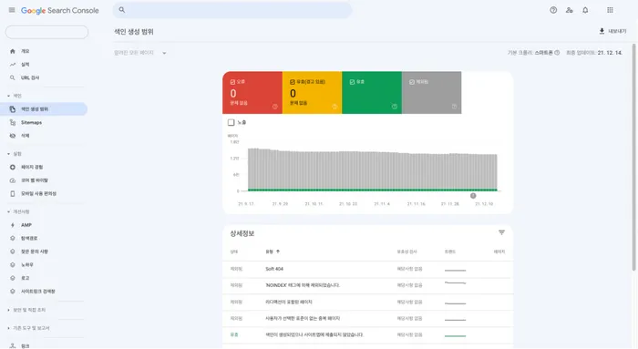Viewport: 638px width, 349px height.
Task: Toggle the 노출수 checkbox above the chart
Action: click(232, 122)
